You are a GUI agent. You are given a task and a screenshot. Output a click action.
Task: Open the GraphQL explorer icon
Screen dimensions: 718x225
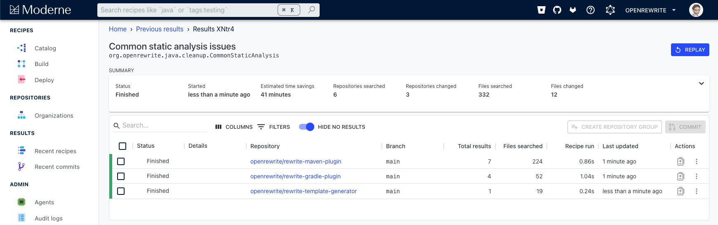(610, 10)
